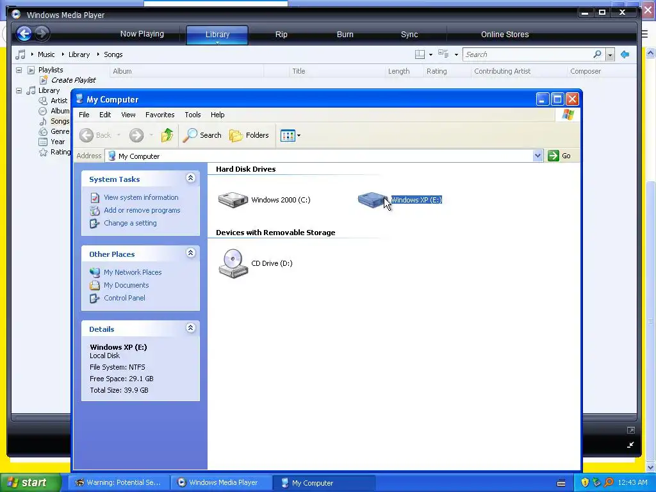Screen dimensions: 656x492
Task: Click the Music breadcrumb in Media Player
Action: (x=46, y=54)
